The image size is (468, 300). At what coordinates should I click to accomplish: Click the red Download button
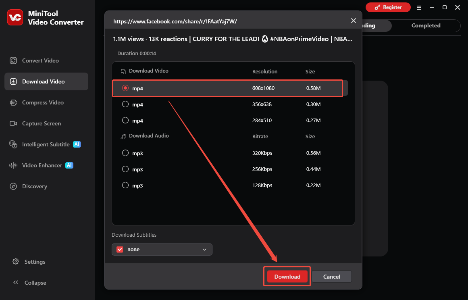(x=287, y=277)
